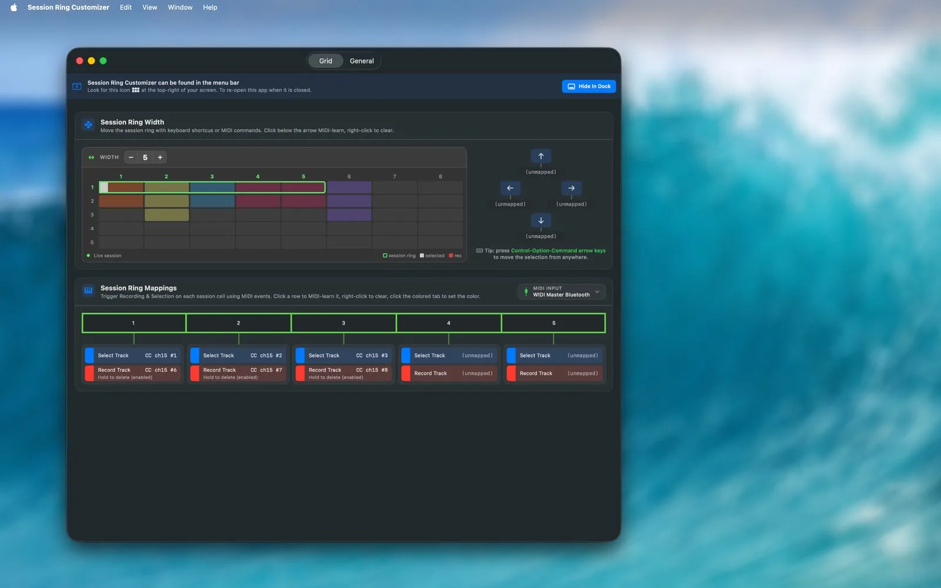Click the blue color tab for track 4 Select
The height and width of the screenshot is (588, 941).
pos(406,355)
